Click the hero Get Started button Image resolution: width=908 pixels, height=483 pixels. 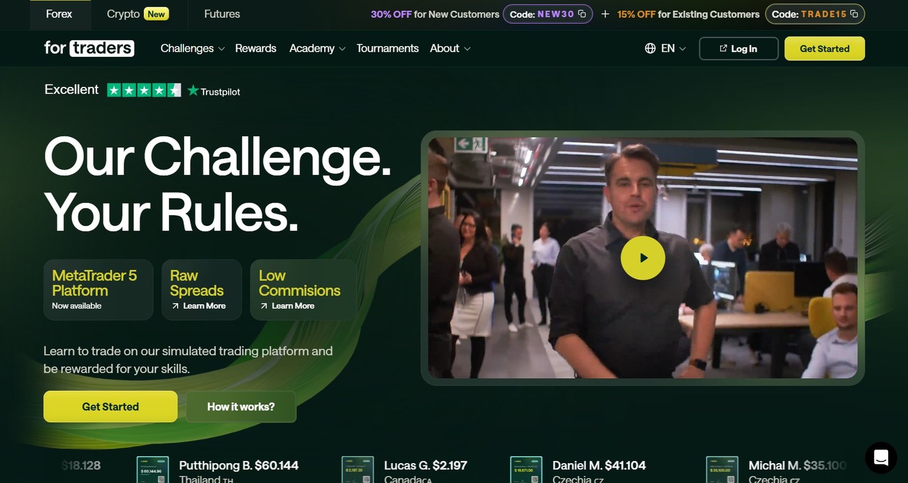click(x=110, y=406)
